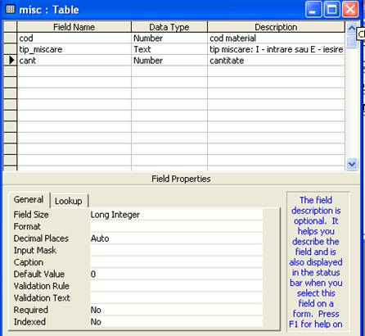This screenshot has height=336, width=365.
Task: Minimize the misc table window
Action: pos(313,10)
